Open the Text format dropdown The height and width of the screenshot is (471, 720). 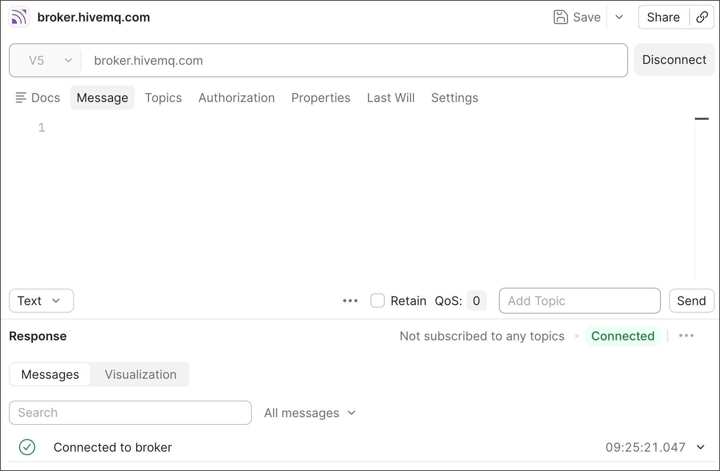41,301
